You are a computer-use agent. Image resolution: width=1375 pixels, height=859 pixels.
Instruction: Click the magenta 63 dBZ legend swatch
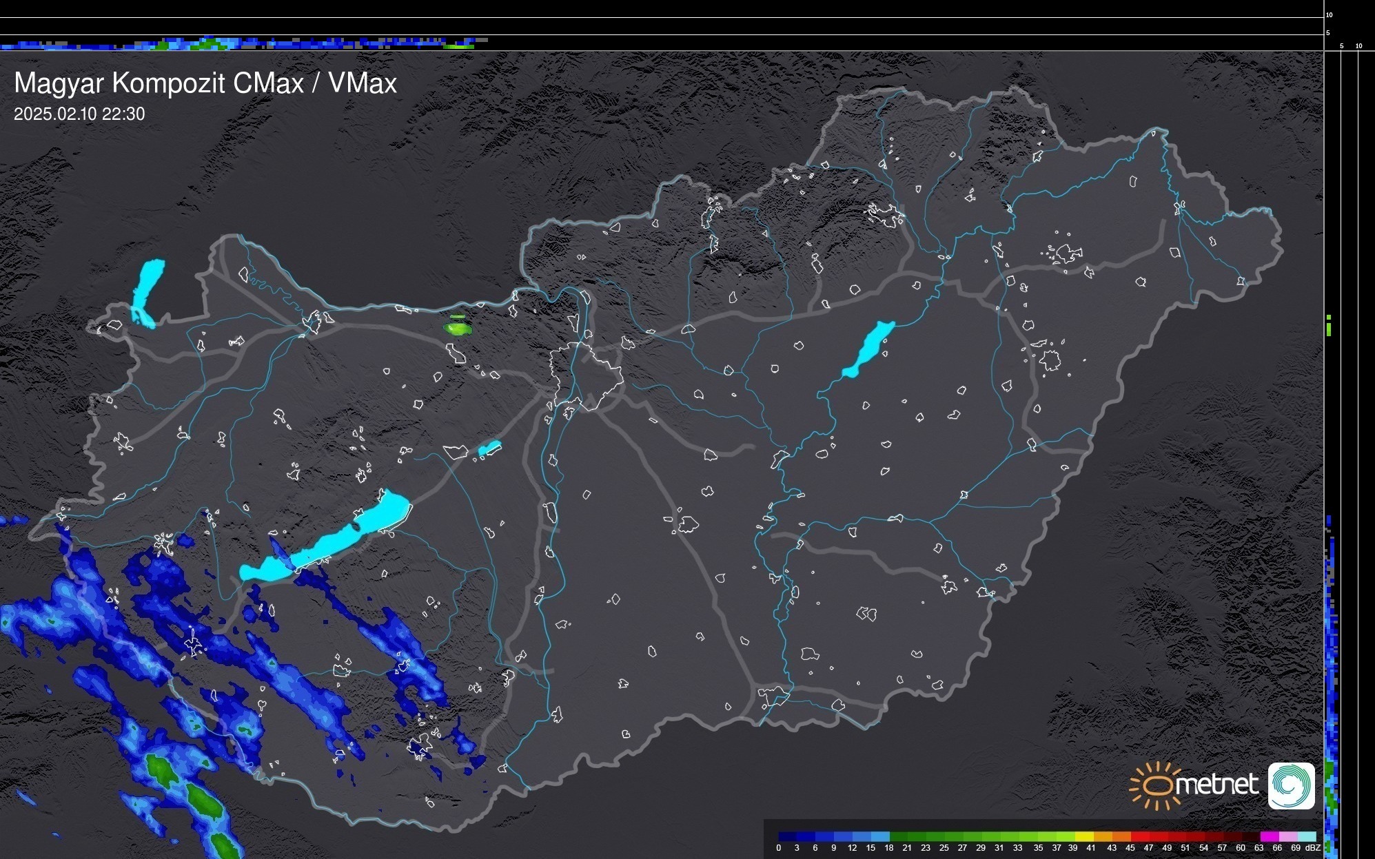point(1269,836)
